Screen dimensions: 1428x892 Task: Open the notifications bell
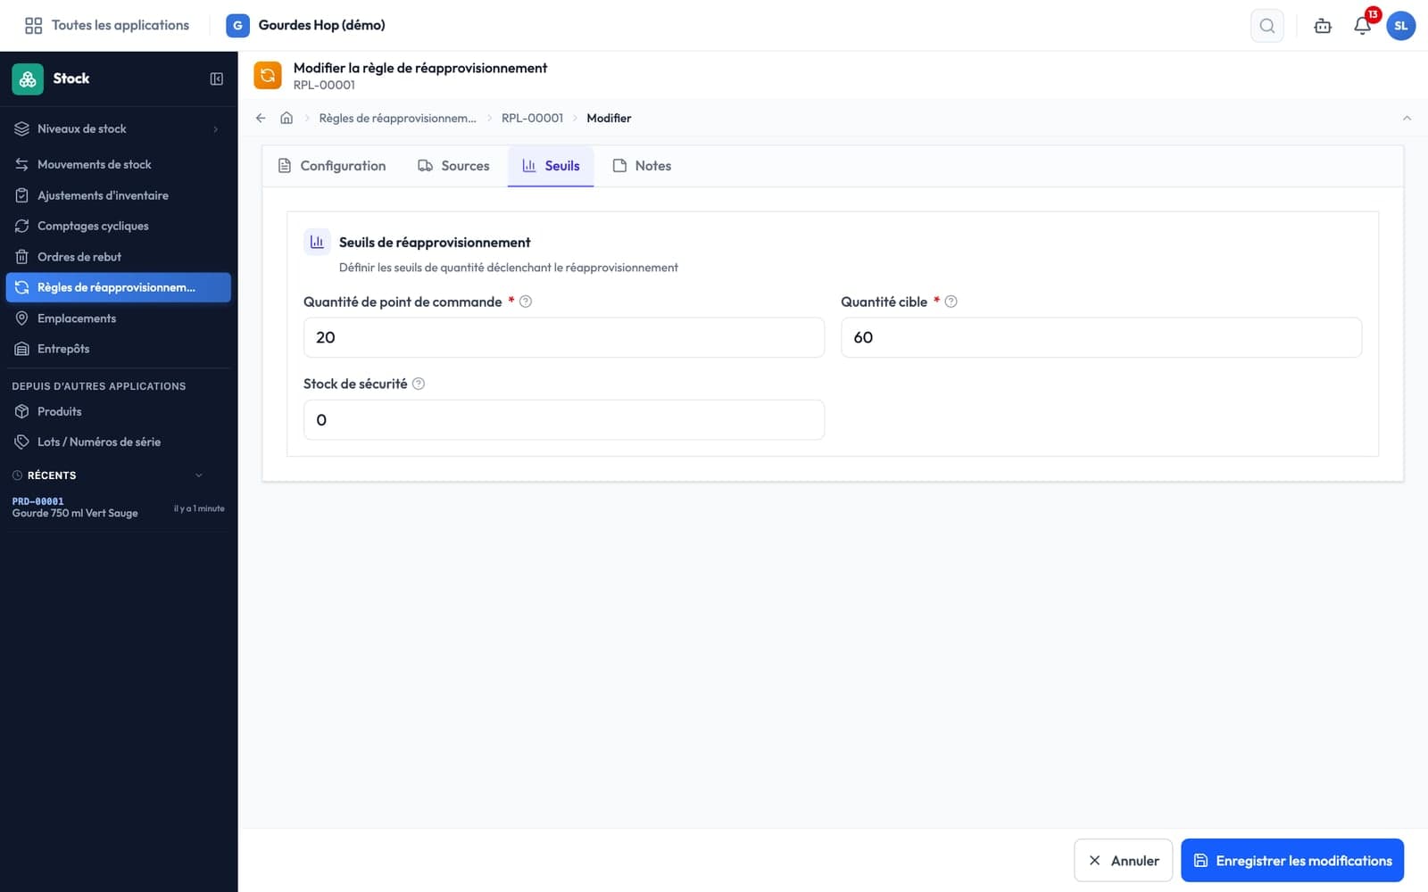pyautogui.click(x=1362, y=26)
